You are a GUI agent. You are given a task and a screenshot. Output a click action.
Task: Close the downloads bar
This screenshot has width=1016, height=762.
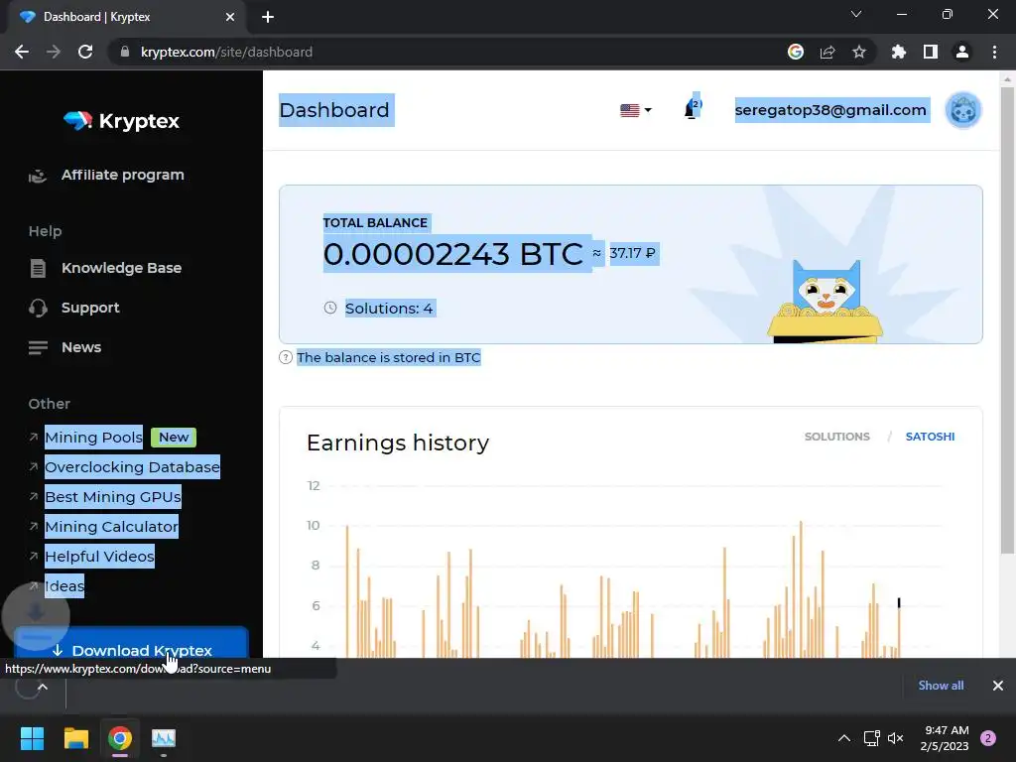tap(998, 686)
